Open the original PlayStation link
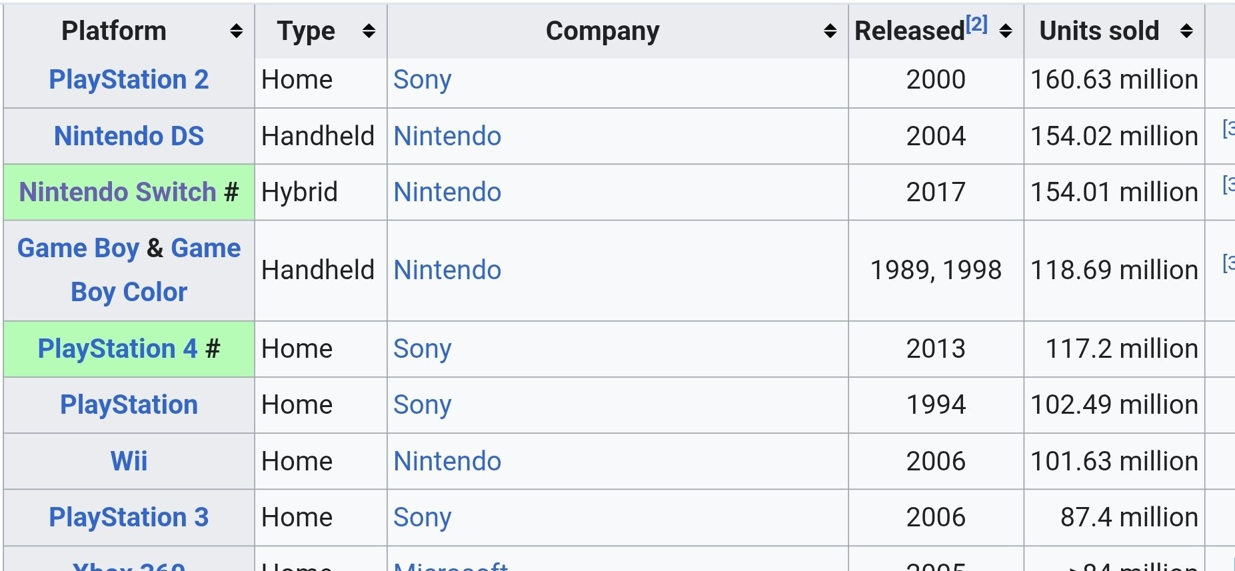This screenshot has width=1235, height=571. pos(129,404)
